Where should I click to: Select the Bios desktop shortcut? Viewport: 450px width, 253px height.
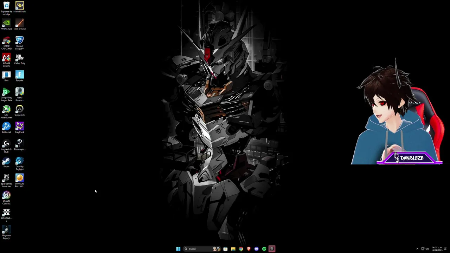point(6,76)
